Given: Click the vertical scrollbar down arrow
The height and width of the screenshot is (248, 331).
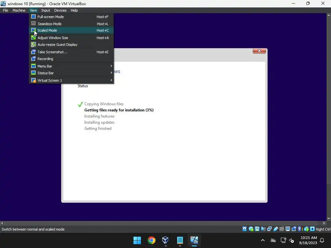Looking at the screenshot, I should click(x=329, y=219).
